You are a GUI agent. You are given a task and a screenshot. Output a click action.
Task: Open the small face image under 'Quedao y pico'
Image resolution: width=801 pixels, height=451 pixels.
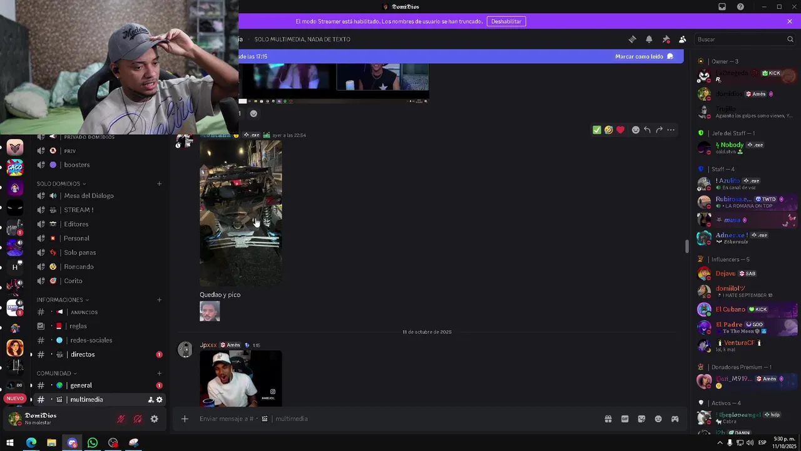pos(210,311)
